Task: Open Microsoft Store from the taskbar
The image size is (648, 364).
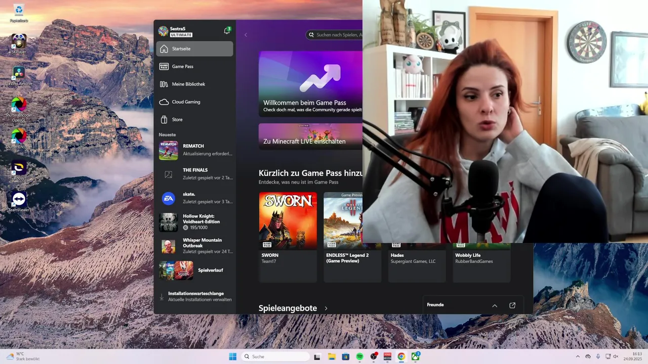Action: pyautogui.click(x=345, y=356)
